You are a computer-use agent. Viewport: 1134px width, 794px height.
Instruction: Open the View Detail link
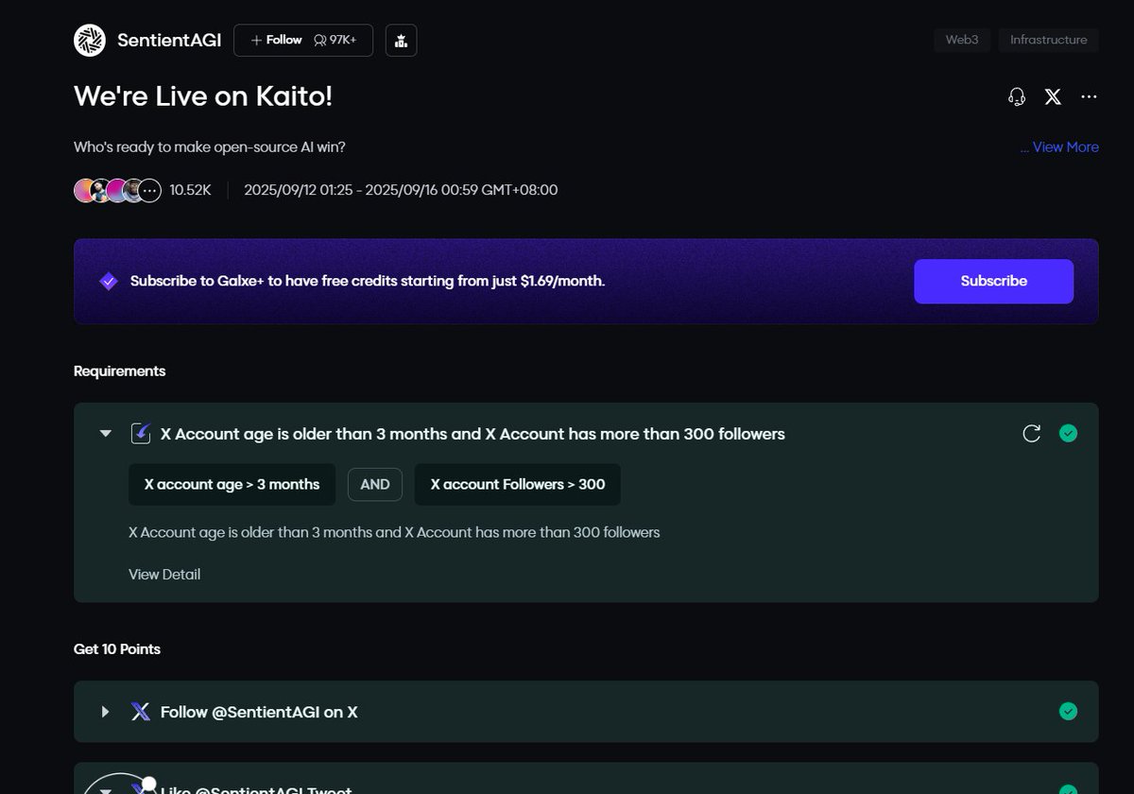click(164, 575)
